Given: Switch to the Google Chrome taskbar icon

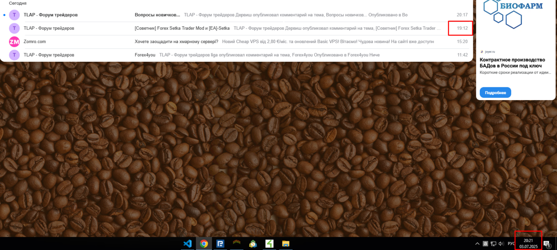Looking at the screenshot, I should 204,244.
